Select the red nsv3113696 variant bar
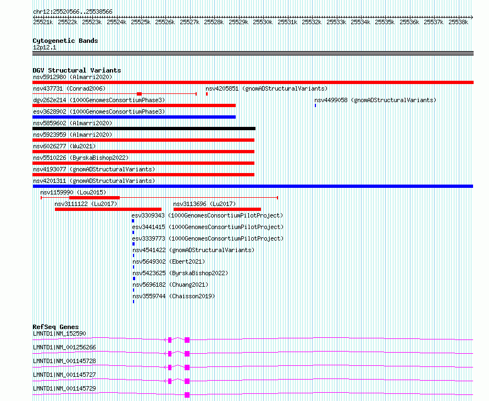 point(217,209)
